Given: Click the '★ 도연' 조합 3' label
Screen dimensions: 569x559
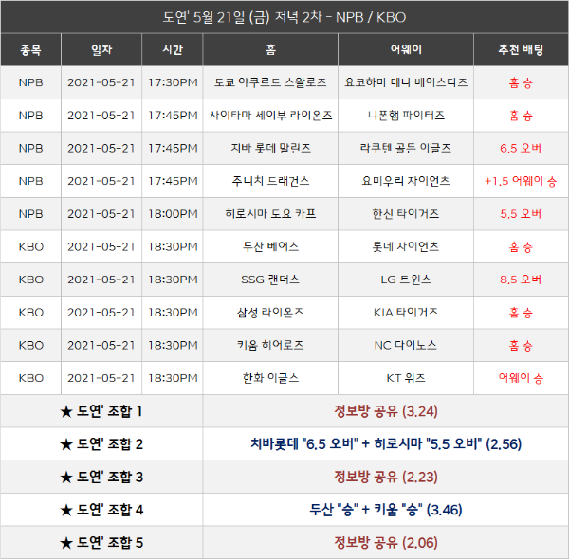Looking at the screenshot, I should pyautogui.click(x=101, y=478).
